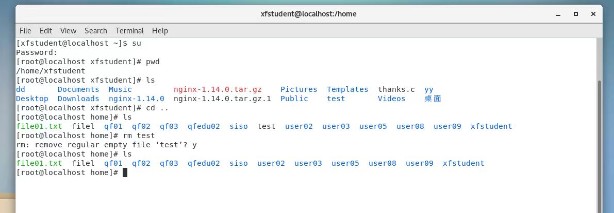Click the Downloads directory name
The image size is (614, 213).
[78, 99]
